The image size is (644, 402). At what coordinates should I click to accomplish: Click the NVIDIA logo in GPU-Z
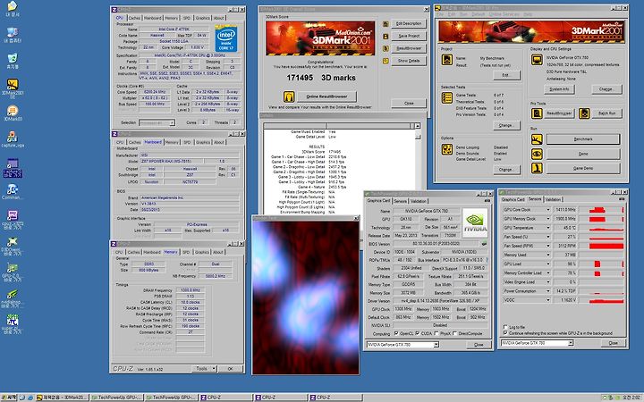coord(475,223)
